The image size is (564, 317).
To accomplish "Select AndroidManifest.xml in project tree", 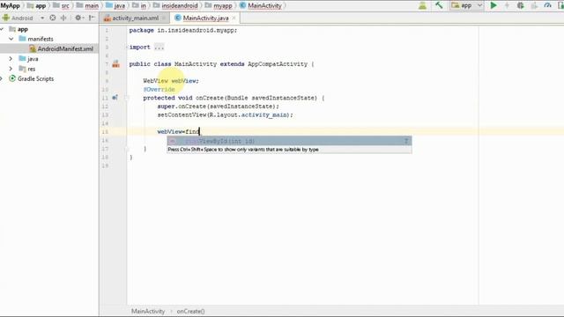I will coord(64,49).
